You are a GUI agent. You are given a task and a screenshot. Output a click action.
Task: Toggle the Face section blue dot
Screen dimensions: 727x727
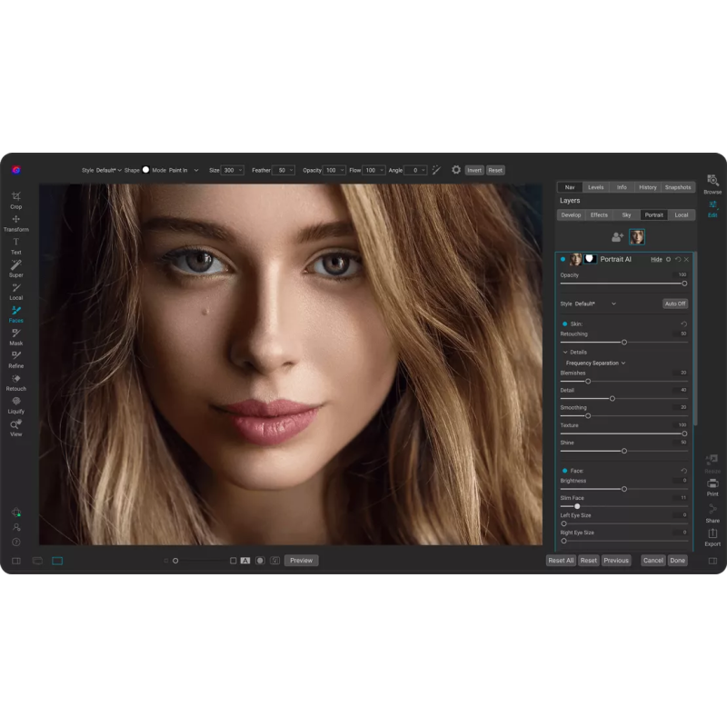click(564, 471)
